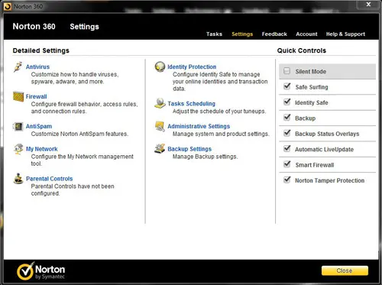Uncheck Norton Tamper Protection
The image size is (382, 285).
pos(287,180)
